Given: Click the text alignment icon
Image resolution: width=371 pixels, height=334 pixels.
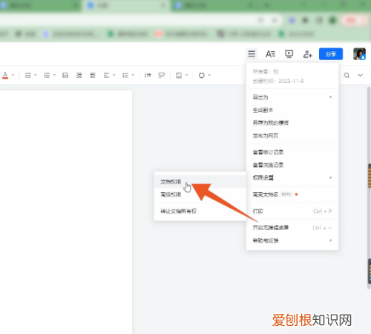Looking at the screenshot, I should [x=106, y=75].
